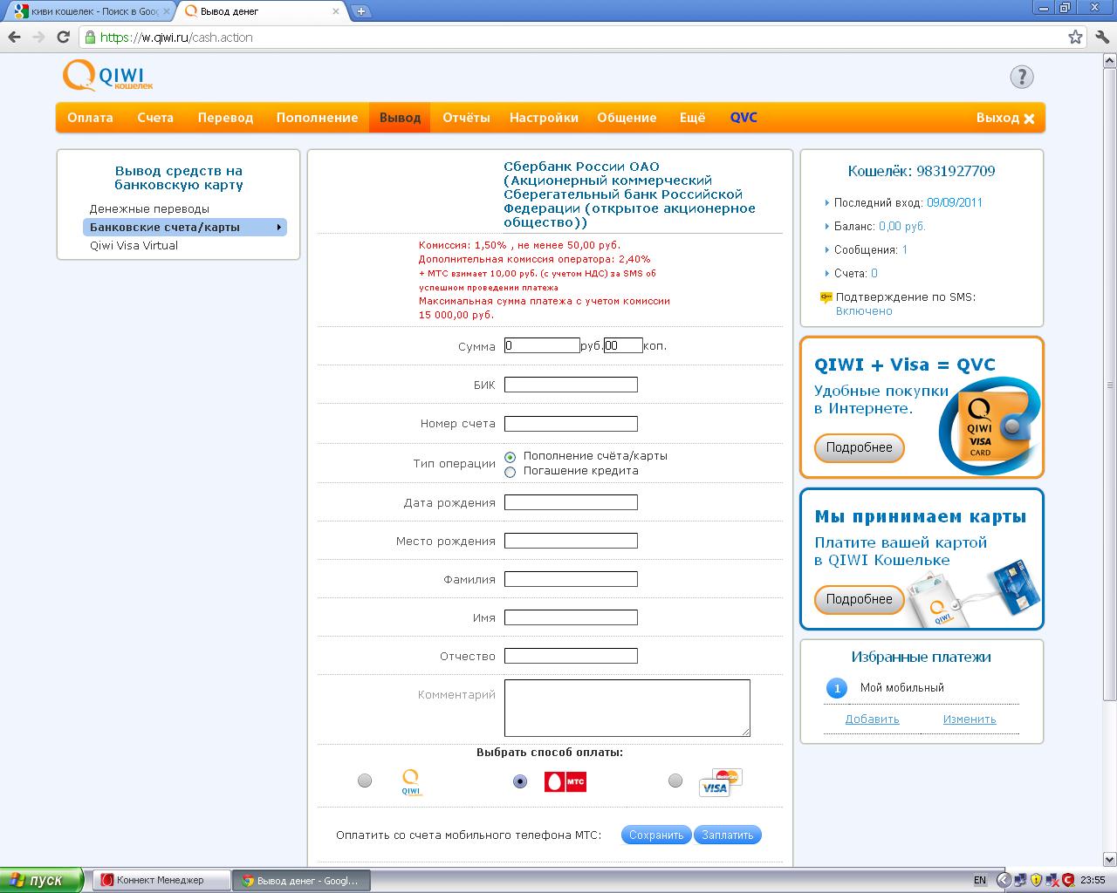
Task: Click the MTS logo payment option
Action: point(565,781)
